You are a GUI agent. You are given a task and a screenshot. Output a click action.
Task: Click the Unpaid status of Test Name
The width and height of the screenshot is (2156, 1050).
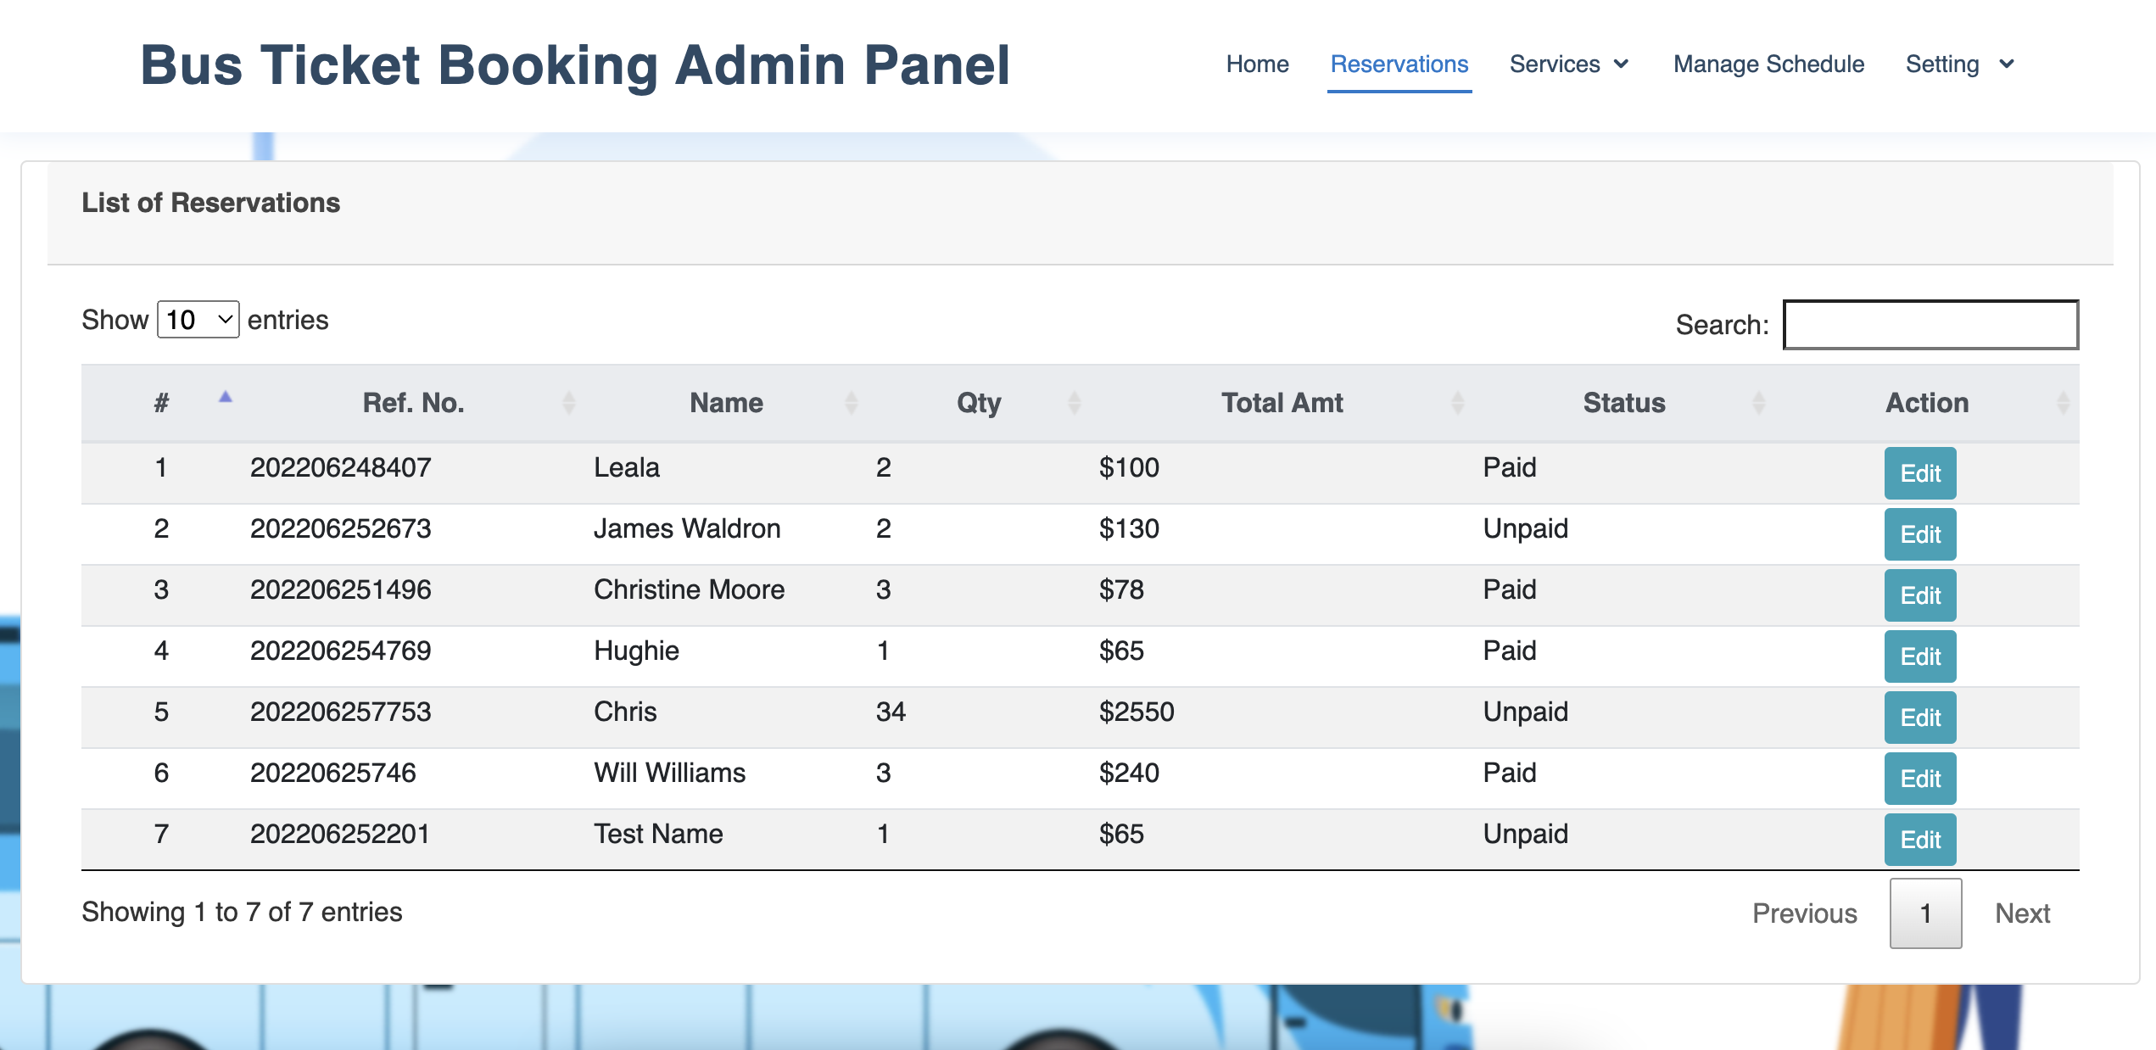[1525, 834]
